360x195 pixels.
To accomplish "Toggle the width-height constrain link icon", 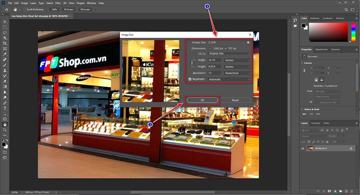I will 192,63.
